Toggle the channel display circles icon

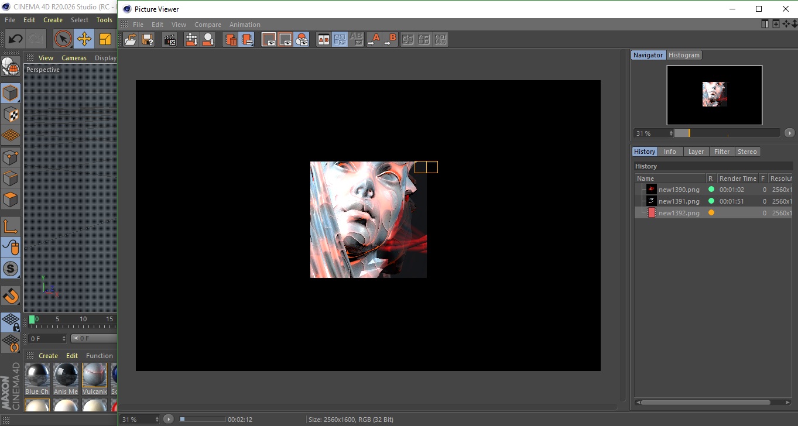302,40
